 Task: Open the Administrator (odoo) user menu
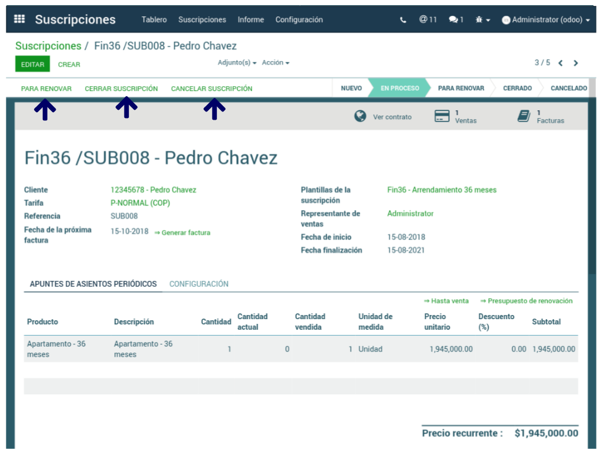coord(546,20)
